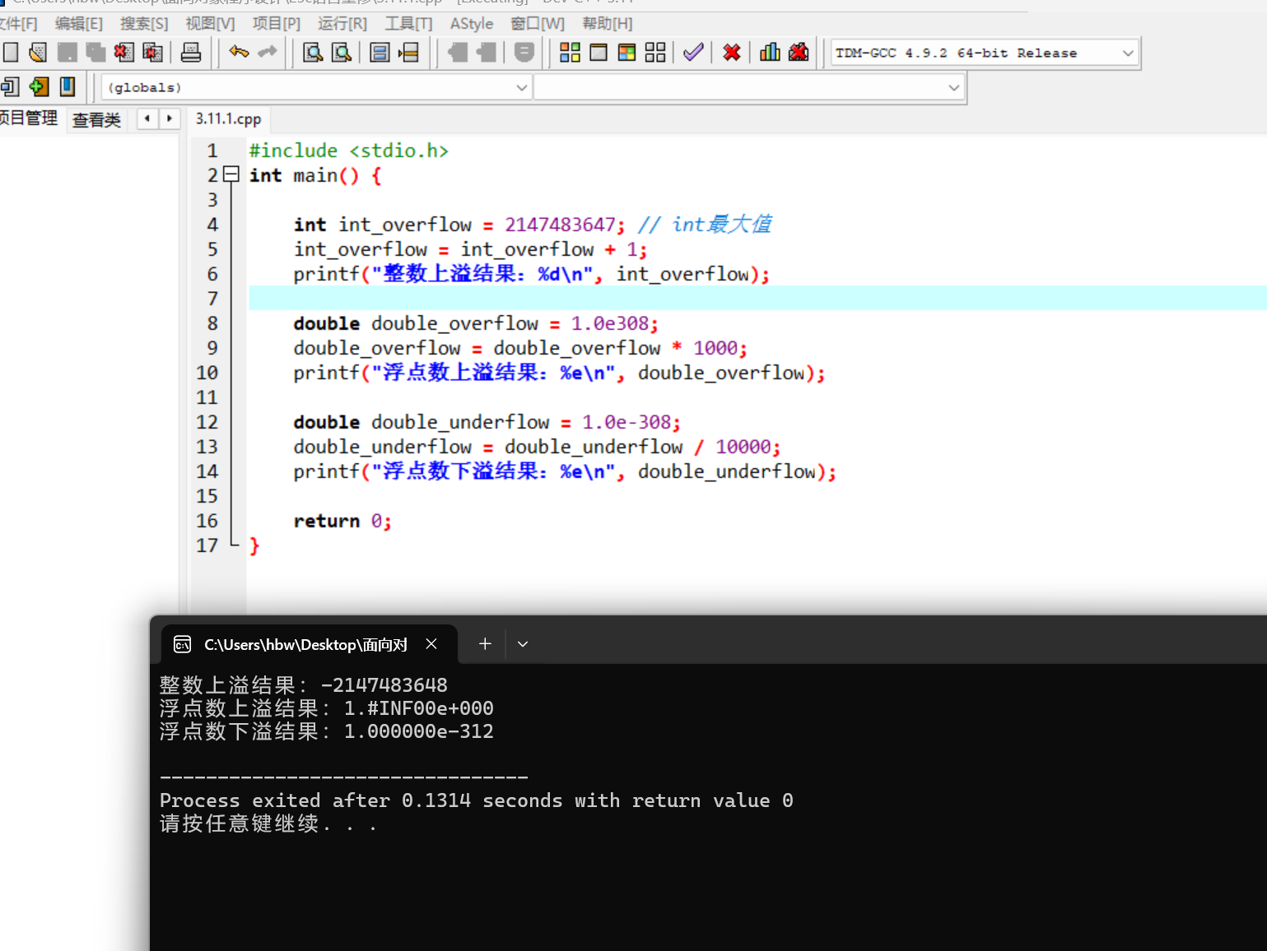Click the left side-panel tab scroll arrow

[147, 118]
